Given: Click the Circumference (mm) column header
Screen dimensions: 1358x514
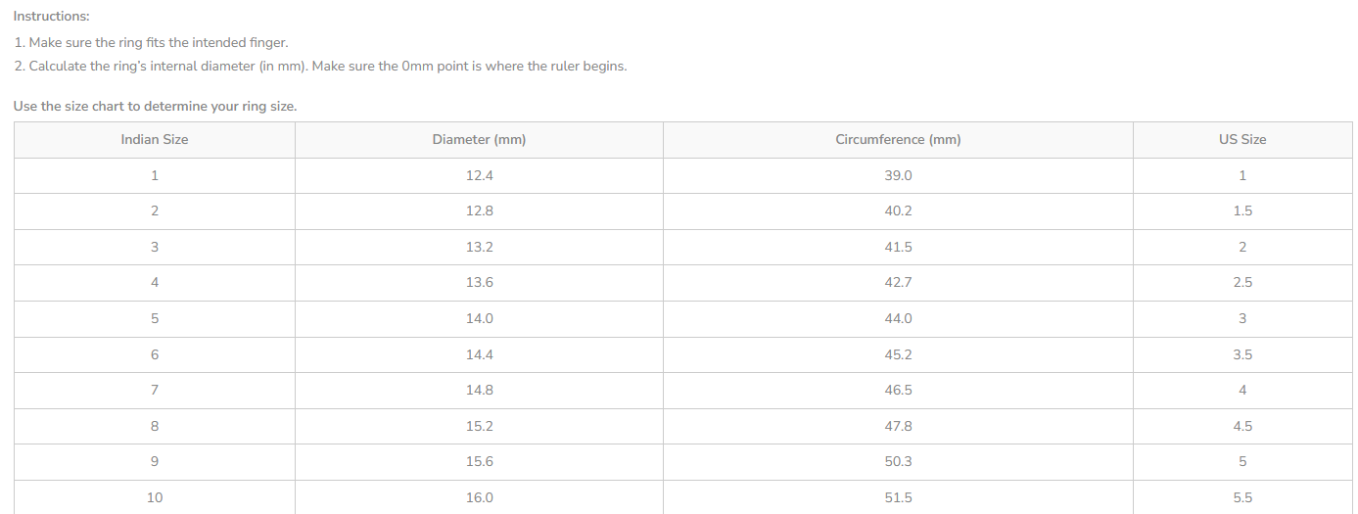Looking at the screenshot, I should pyautogui.click(x=898, y=140).
